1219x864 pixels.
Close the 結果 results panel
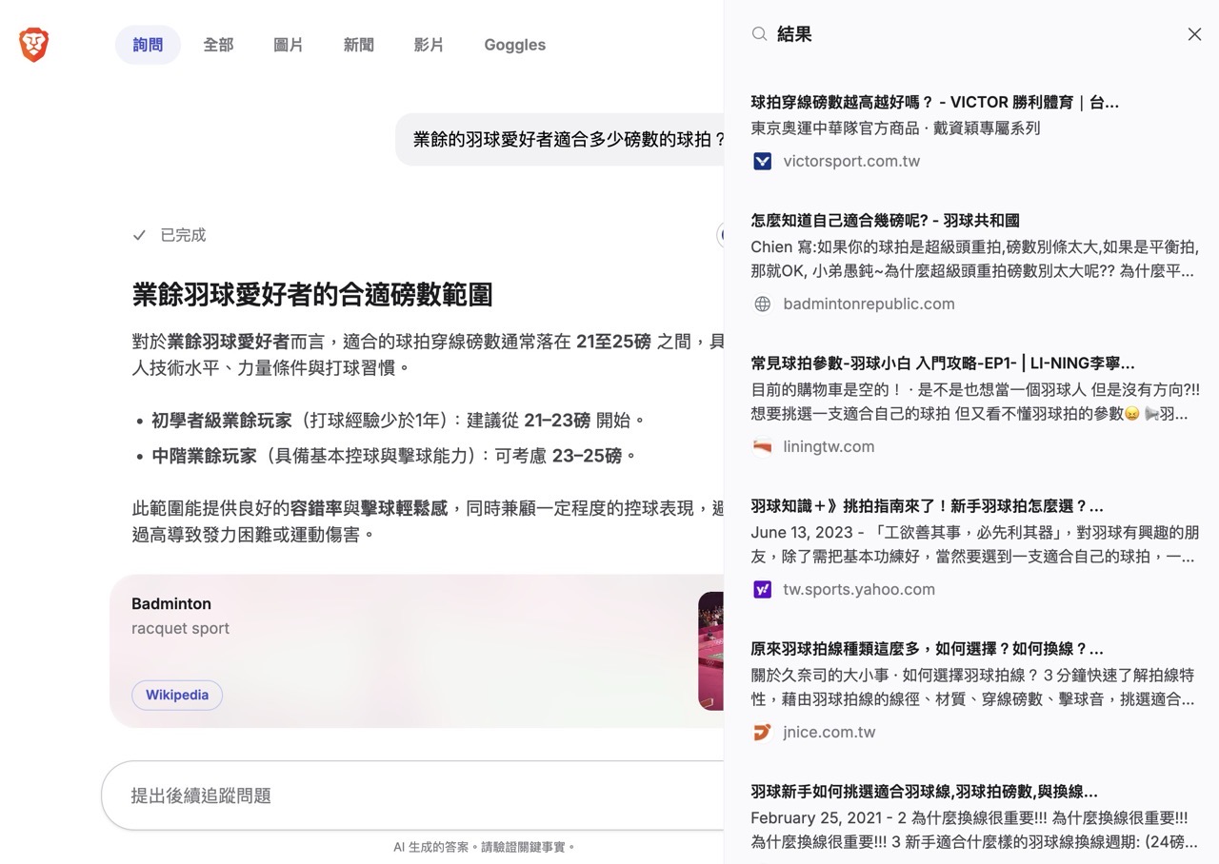[1194, 34]
